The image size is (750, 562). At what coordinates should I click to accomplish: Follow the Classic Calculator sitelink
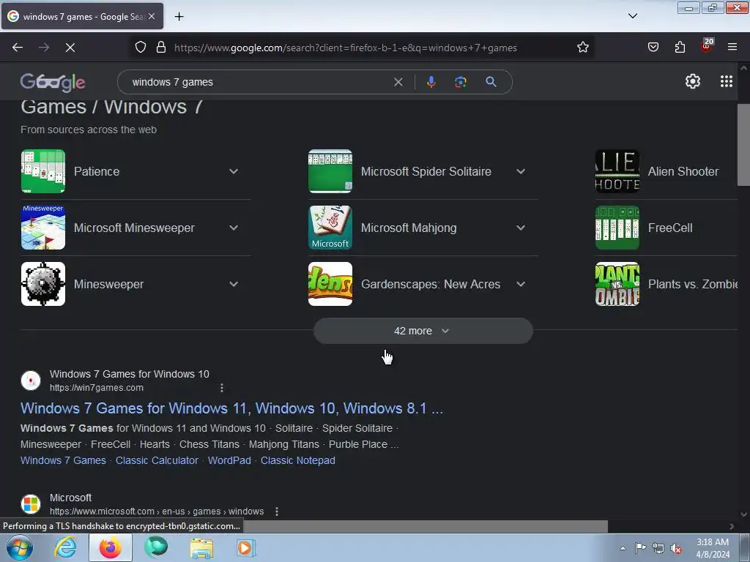(157, 460)
